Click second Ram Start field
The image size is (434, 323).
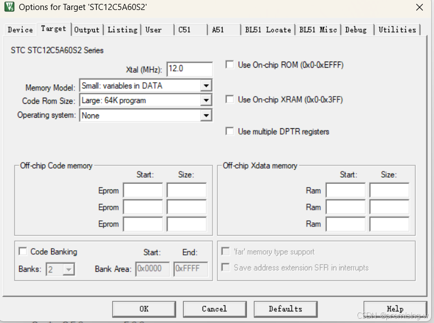pos(346,207)
